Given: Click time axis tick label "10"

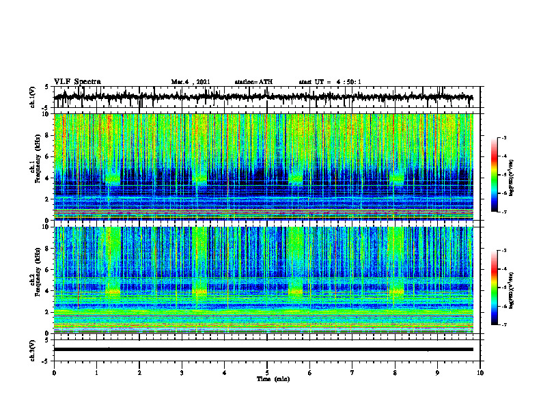Looking at the screenshot, I should (x=480, y=373).
